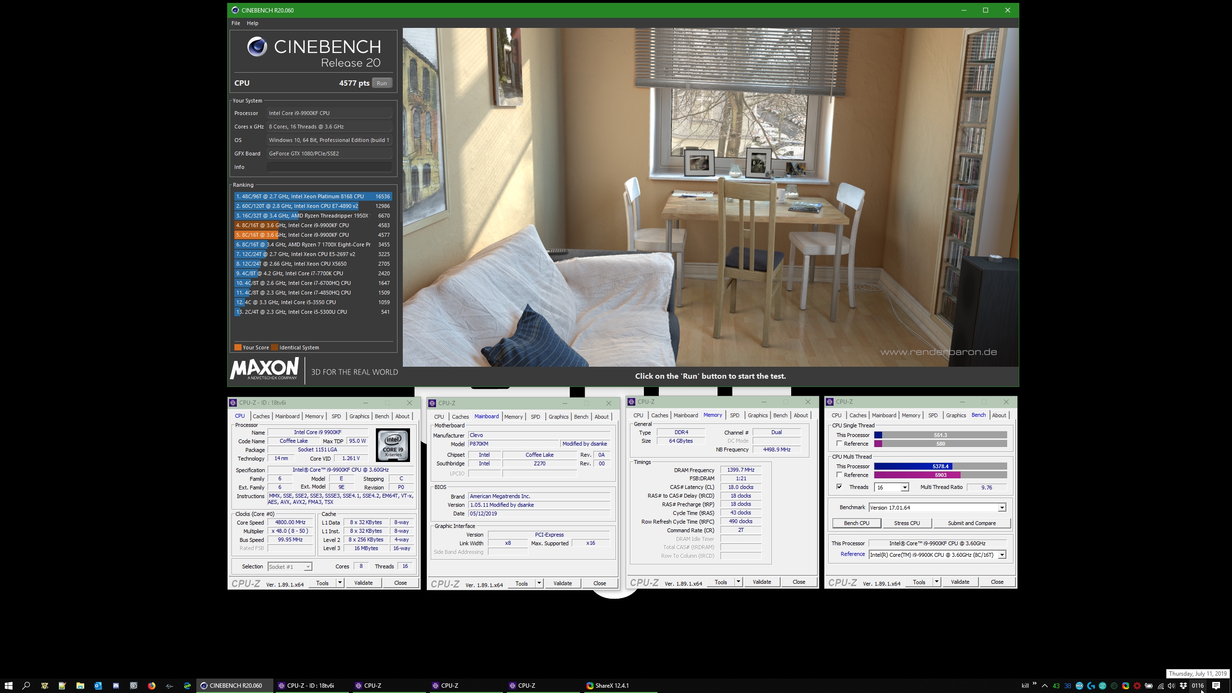Open the Cinebench Help menu
The image size is (1232, 693).
253,23
